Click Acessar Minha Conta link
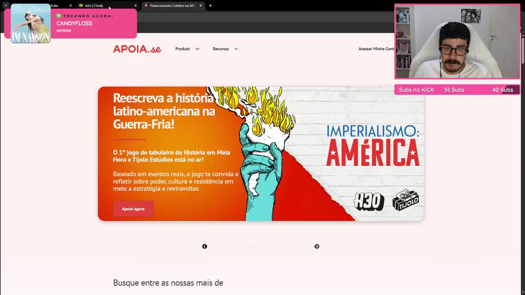The width and height of the screenshot is (525, 295). click(376, 49)
